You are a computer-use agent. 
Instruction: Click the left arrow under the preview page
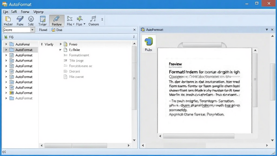point(160,136)
